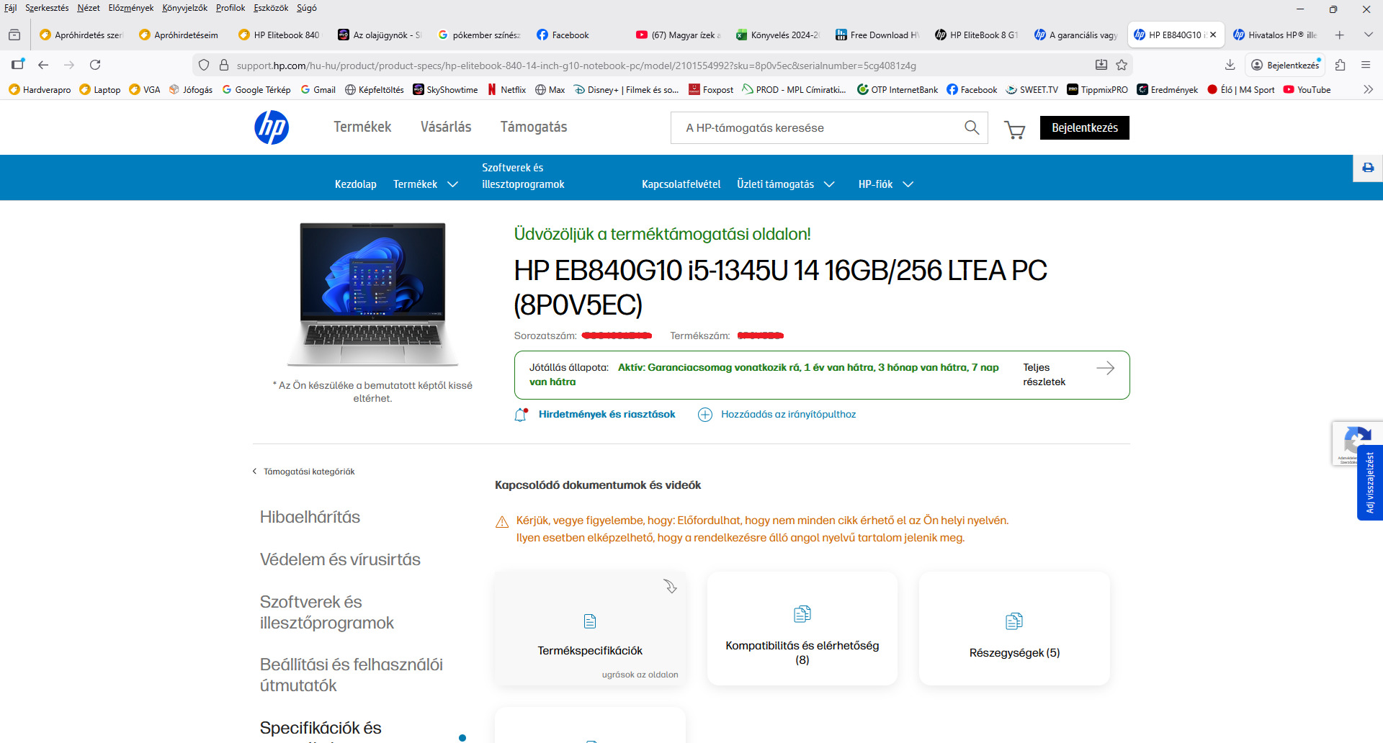This screenshot has height=743, width=1383.
Task: Click the Teljes részletek arrow icon
Action: (x=1106, y=368)
